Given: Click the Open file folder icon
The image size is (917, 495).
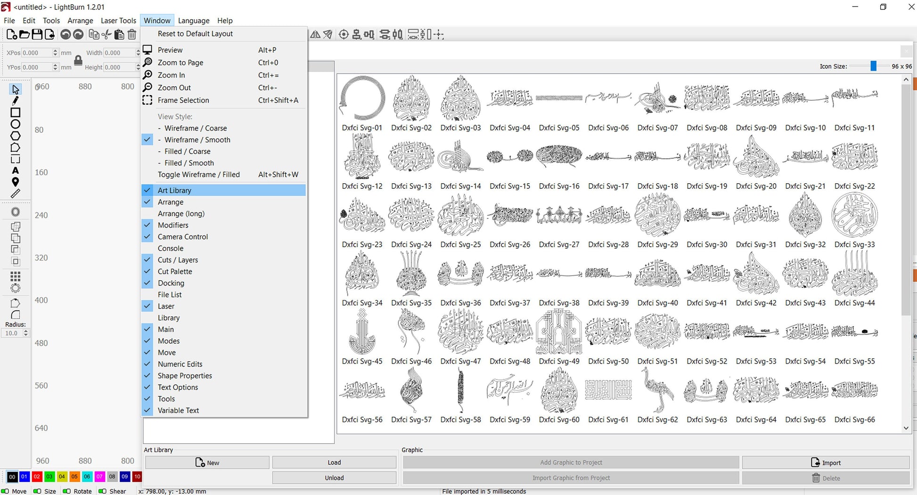Looking at the screenshot, I should click(x=25, y=34).
